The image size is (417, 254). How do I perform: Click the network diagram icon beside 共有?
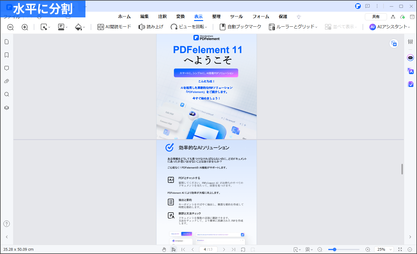click(393, 17)
